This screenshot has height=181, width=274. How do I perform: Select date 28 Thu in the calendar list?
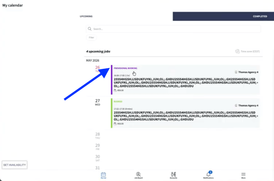[97, 135]
